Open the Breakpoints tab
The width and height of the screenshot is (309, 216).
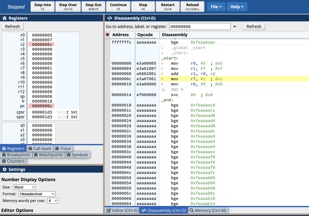pyautogui.click(x=16, y=155)
